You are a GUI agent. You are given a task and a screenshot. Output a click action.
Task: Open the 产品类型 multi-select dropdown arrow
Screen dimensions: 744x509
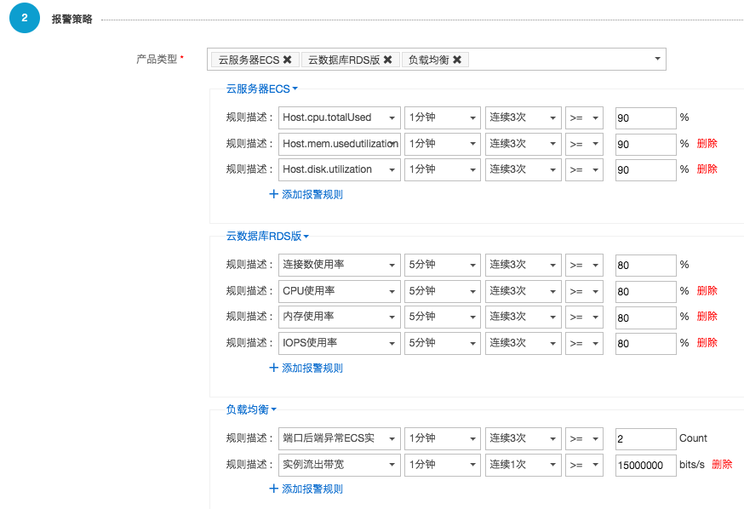pyautogui.click(x=658, y=59)
